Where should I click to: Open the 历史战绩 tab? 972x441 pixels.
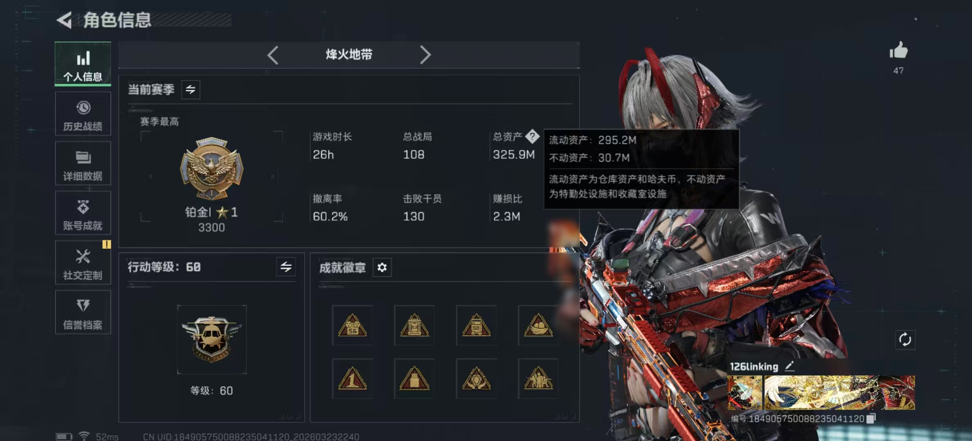click(x=83, y=114)
